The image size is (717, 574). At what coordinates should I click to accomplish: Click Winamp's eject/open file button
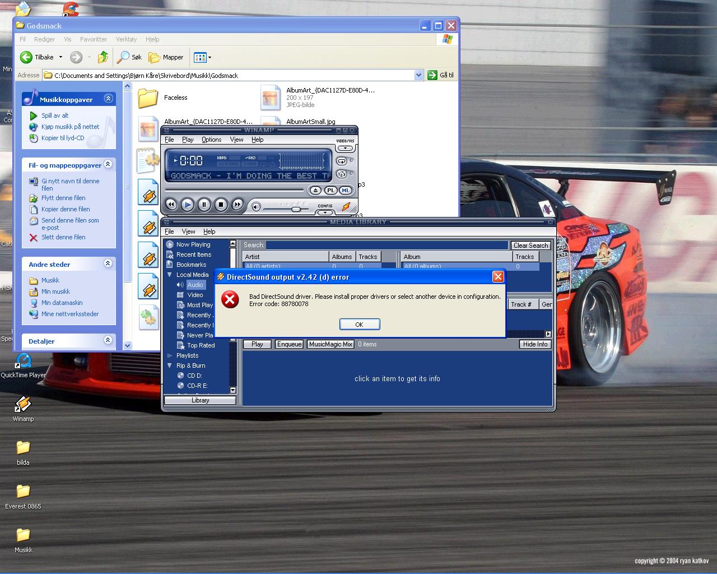point(315,191)
